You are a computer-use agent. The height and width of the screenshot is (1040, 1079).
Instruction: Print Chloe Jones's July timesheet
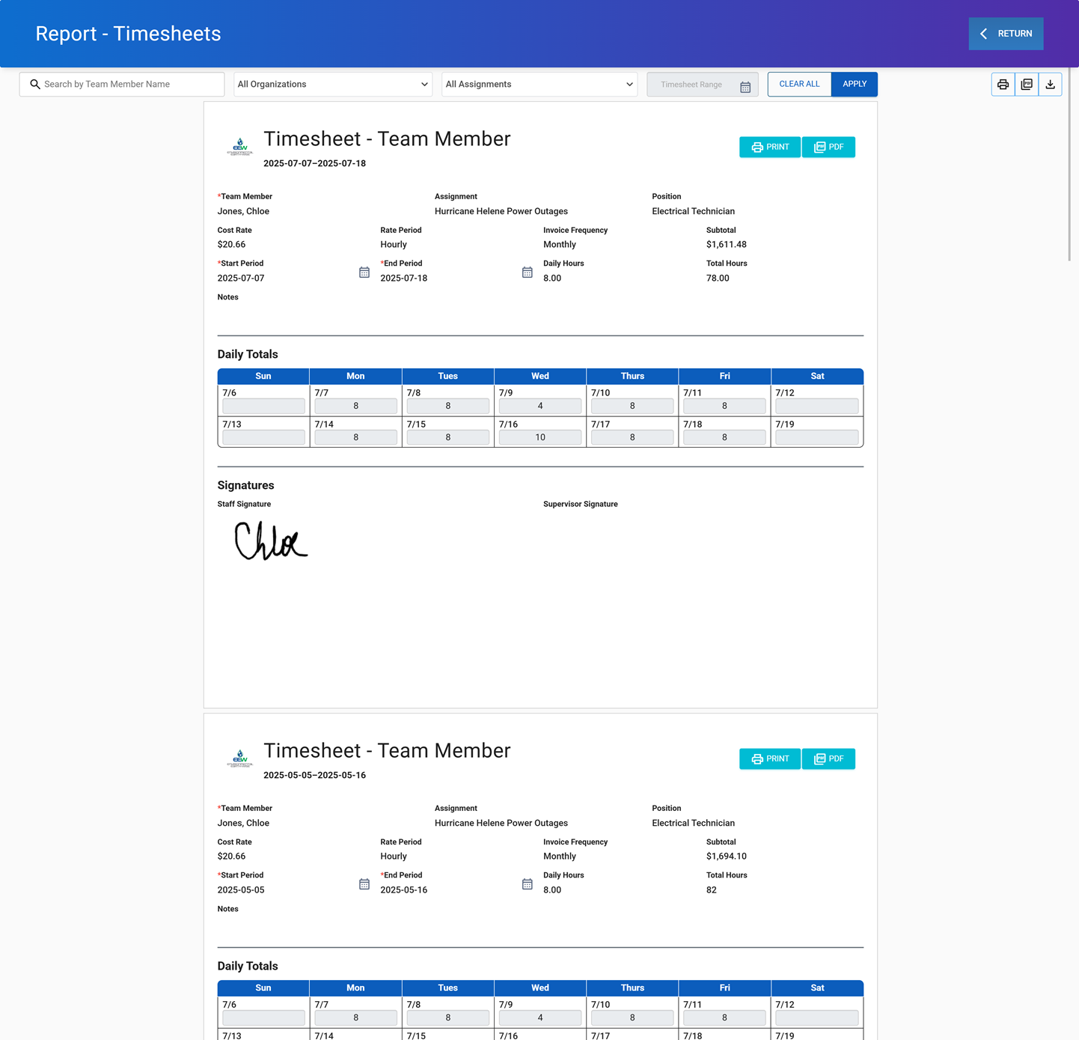[x=769, y=147]
